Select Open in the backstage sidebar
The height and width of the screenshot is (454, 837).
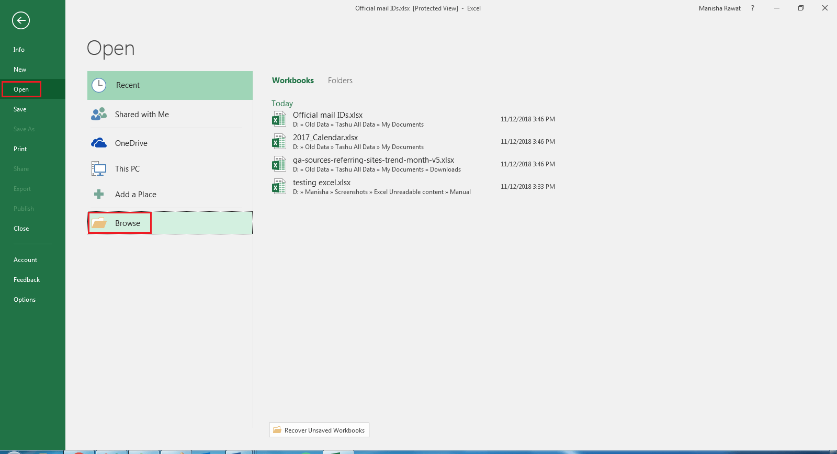point(32,89)
